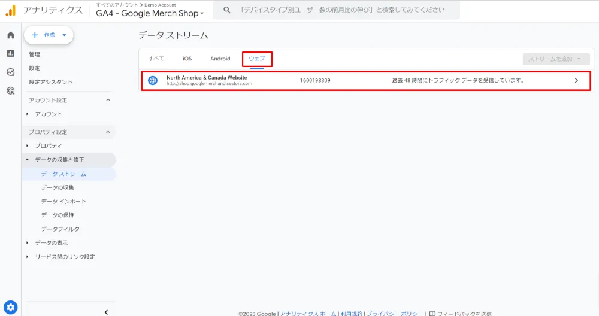599x316 pixels.
Task: Click the traffic data received status text
Action: [x=458, y=81]
